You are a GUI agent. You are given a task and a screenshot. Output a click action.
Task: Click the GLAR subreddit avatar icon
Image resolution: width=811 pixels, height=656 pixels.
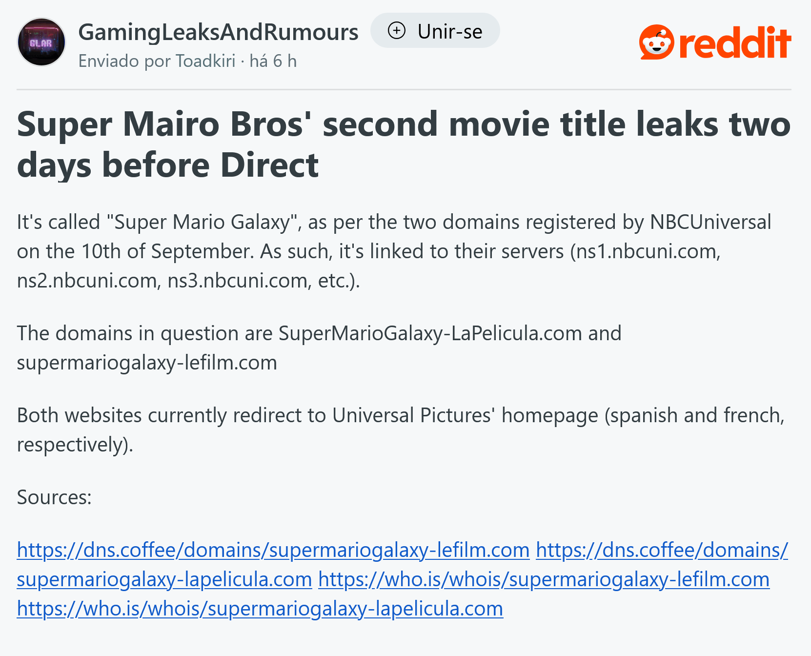41,42
